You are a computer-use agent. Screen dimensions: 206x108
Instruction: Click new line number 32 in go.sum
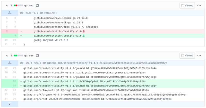coord(14,81)
